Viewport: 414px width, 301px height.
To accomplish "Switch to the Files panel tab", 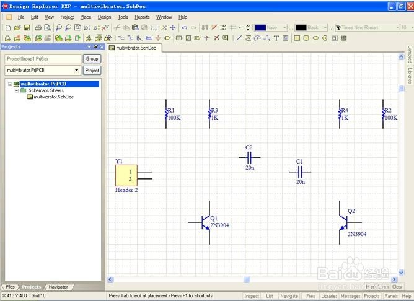I will (10, 287).
